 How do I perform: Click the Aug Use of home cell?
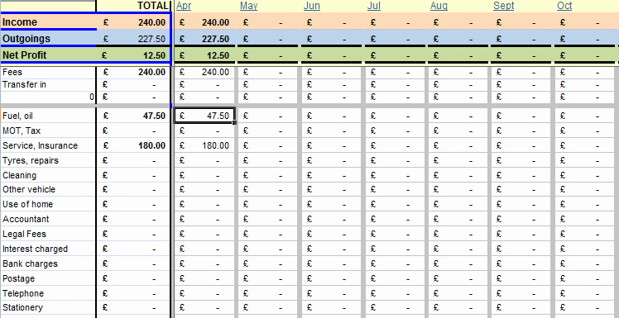click(x=458, y=204)
